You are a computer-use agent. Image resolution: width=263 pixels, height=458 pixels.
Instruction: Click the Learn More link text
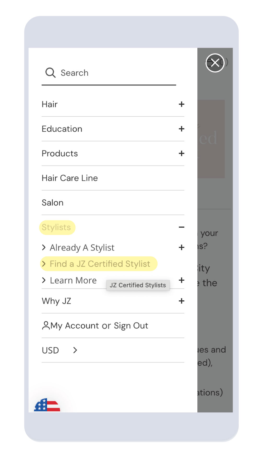tap(73, 280)
